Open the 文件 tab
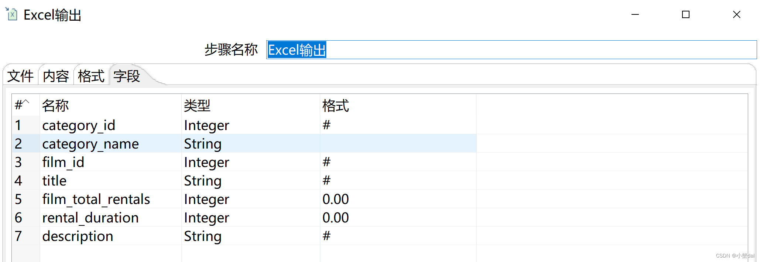The image size is (760, 262). pyautogui.click(x=20, y=76)
